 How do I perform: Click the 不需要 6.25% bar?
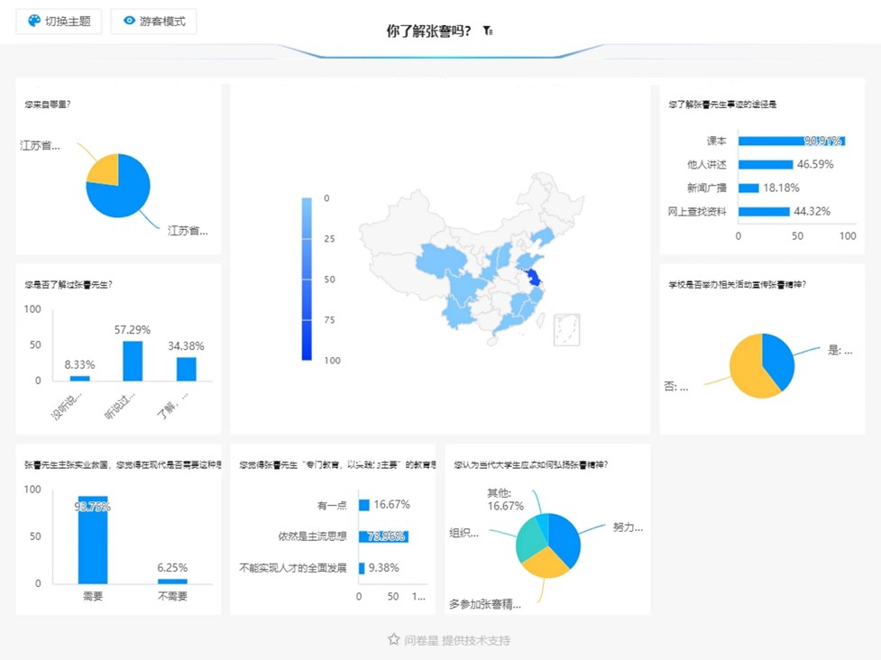coord(172,582)
